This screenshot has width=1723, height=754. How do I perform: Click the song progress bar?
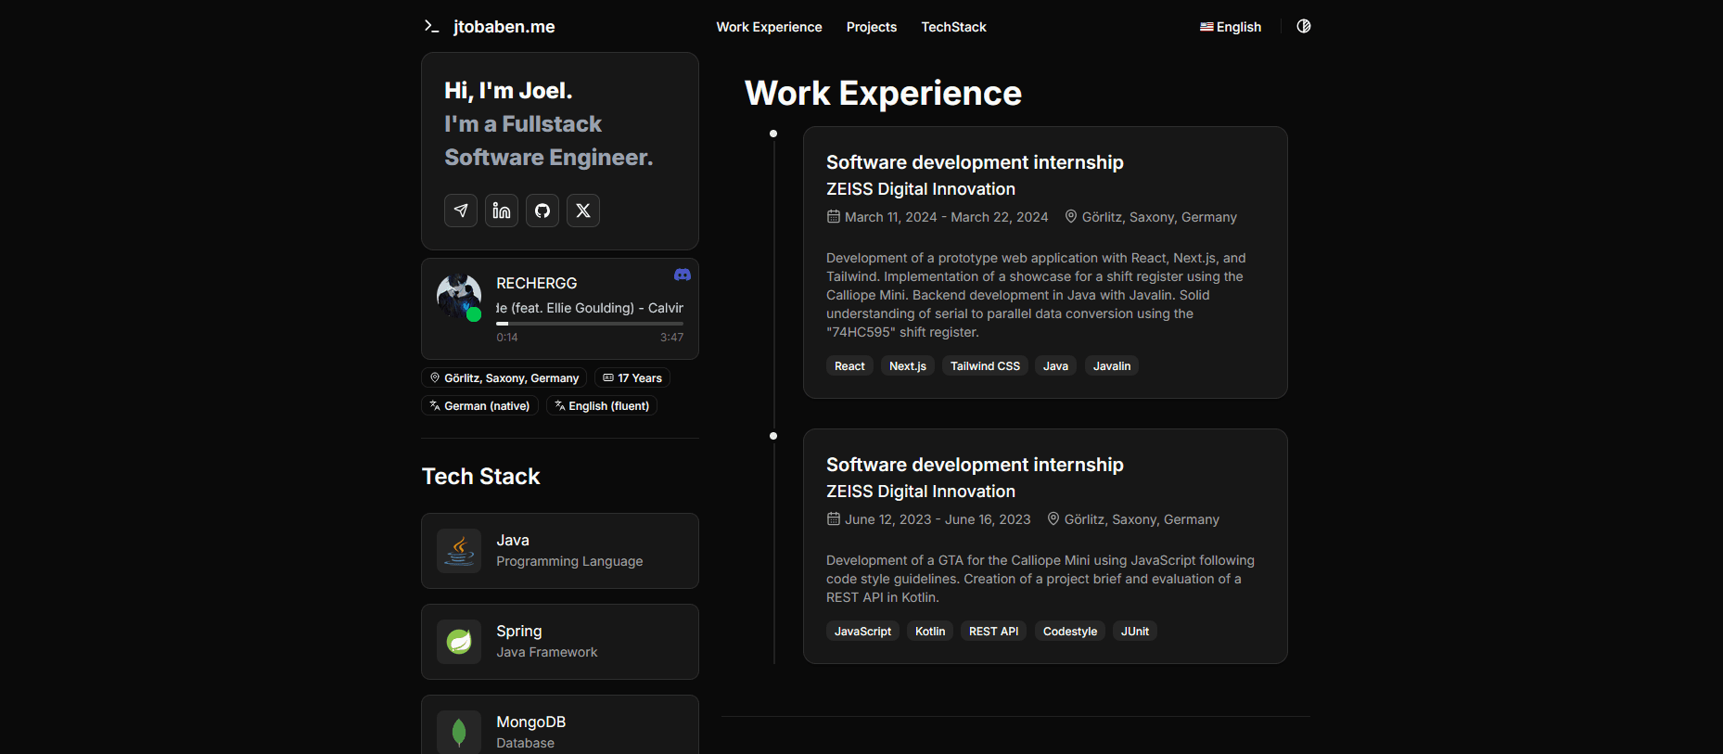point(590,324)
